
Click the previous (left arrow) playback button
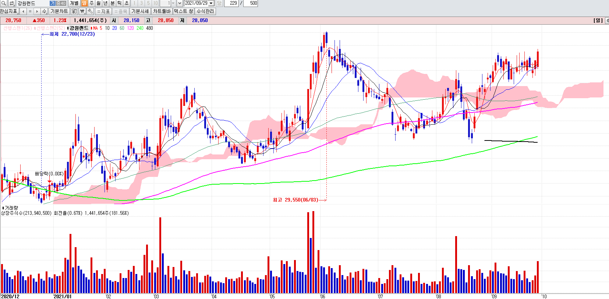[23, 11]
